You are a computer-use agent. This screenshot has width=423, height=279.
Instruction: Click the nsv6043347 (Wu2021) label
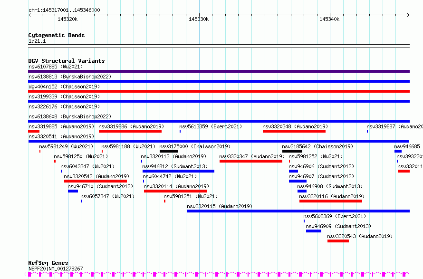coord(87,166)
